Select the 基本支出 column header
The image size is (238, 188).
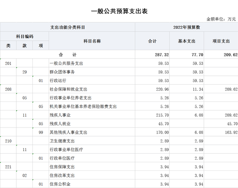click(187, 41)
